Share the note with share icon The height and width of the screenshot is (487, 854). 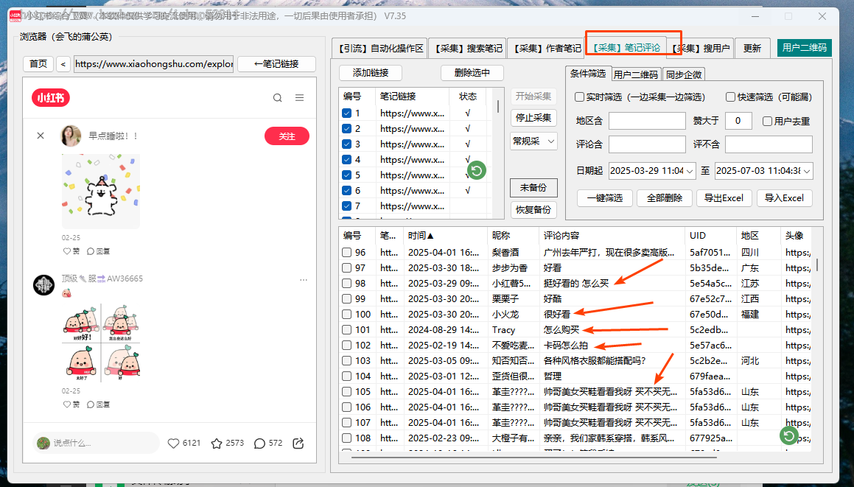(x=298, y=443)
